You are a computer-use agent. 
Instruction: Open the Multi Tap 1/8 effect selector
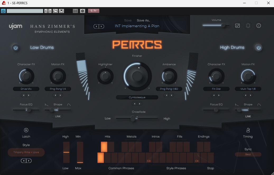[248, 89]
